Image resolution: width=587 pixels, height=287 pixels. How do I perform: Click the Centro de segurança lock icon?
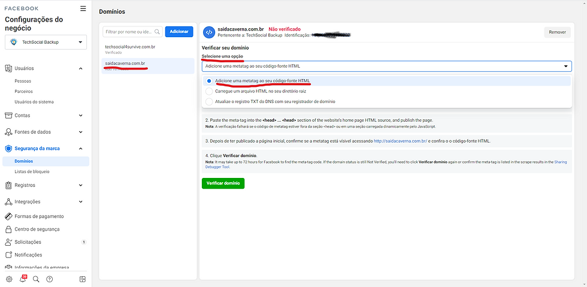pyautogui.click(x=8, y=229)
